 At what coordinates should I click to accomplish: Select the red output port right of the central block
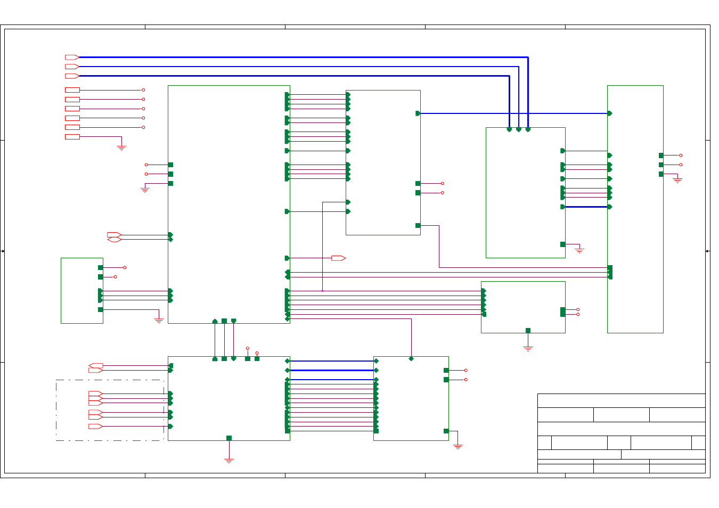tap(339, 258)
